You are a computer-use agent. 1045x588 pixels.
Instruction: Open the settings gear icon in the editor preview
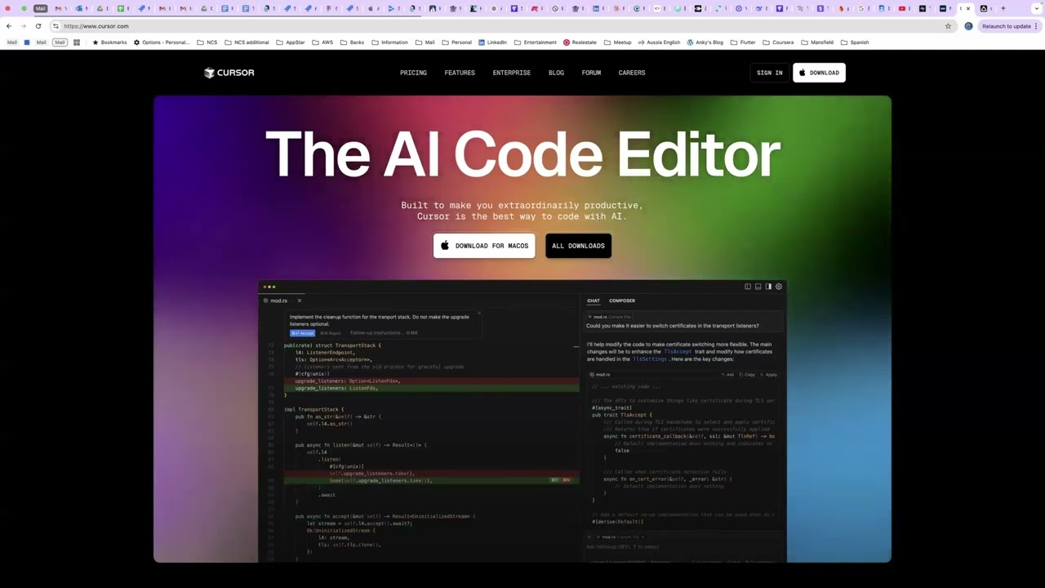(x=779, y=287)
